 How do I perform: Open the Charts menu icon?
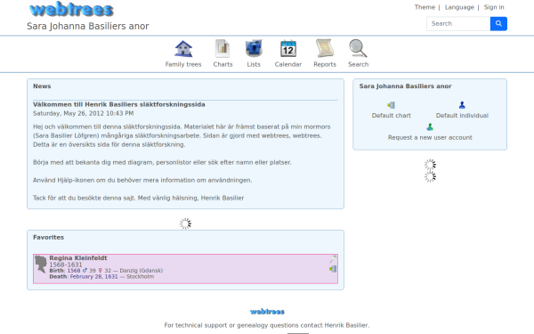tap(222, 48)
